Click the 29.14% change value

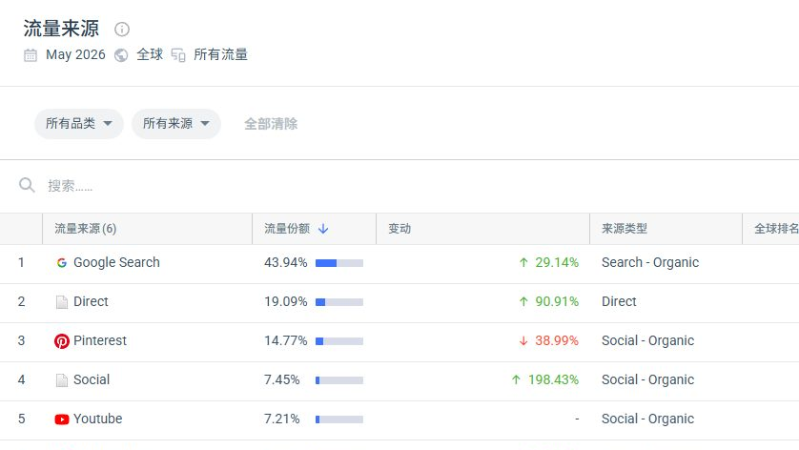click(557, 262)
